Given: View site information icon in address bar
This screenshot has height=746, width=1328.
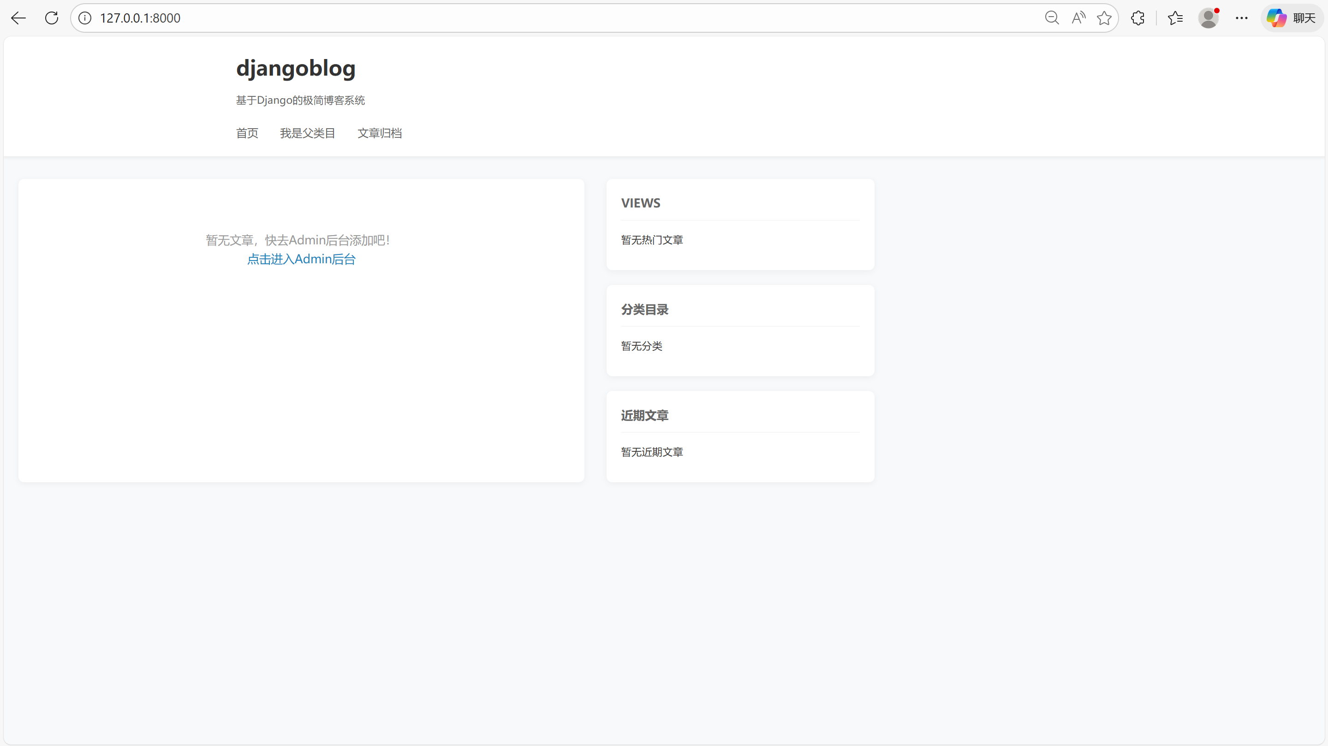Looking at the screenshot, I should (x=85, y=18).
